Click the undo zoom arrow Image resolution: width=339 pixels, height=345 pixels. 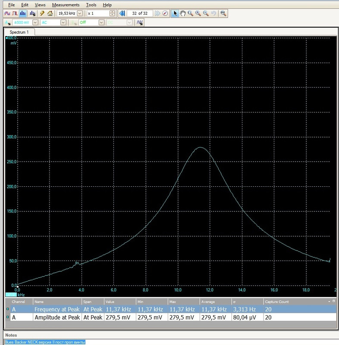point(213,13)
